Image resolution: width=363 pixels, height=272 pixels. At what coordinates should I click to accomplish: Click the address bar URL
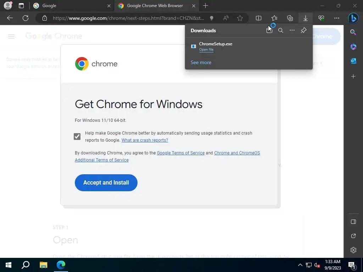[128, 18]
